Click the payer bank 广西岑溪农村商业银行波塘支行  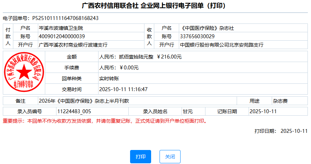pyautogui.click(x=73, y=45)
